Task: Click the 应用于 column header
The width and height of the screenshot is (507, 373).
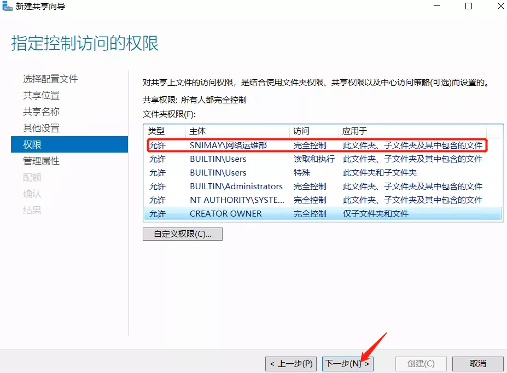Action: pos(354,131)
